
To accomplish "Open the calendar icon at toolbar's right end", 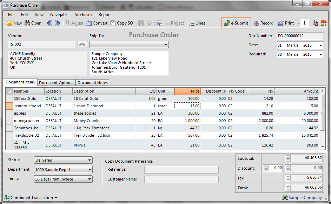I will pos(323,23).
